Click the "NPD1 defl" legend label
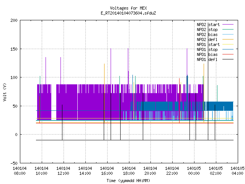The width and height of the screenshot is (245, 184). tap(207, 60)
